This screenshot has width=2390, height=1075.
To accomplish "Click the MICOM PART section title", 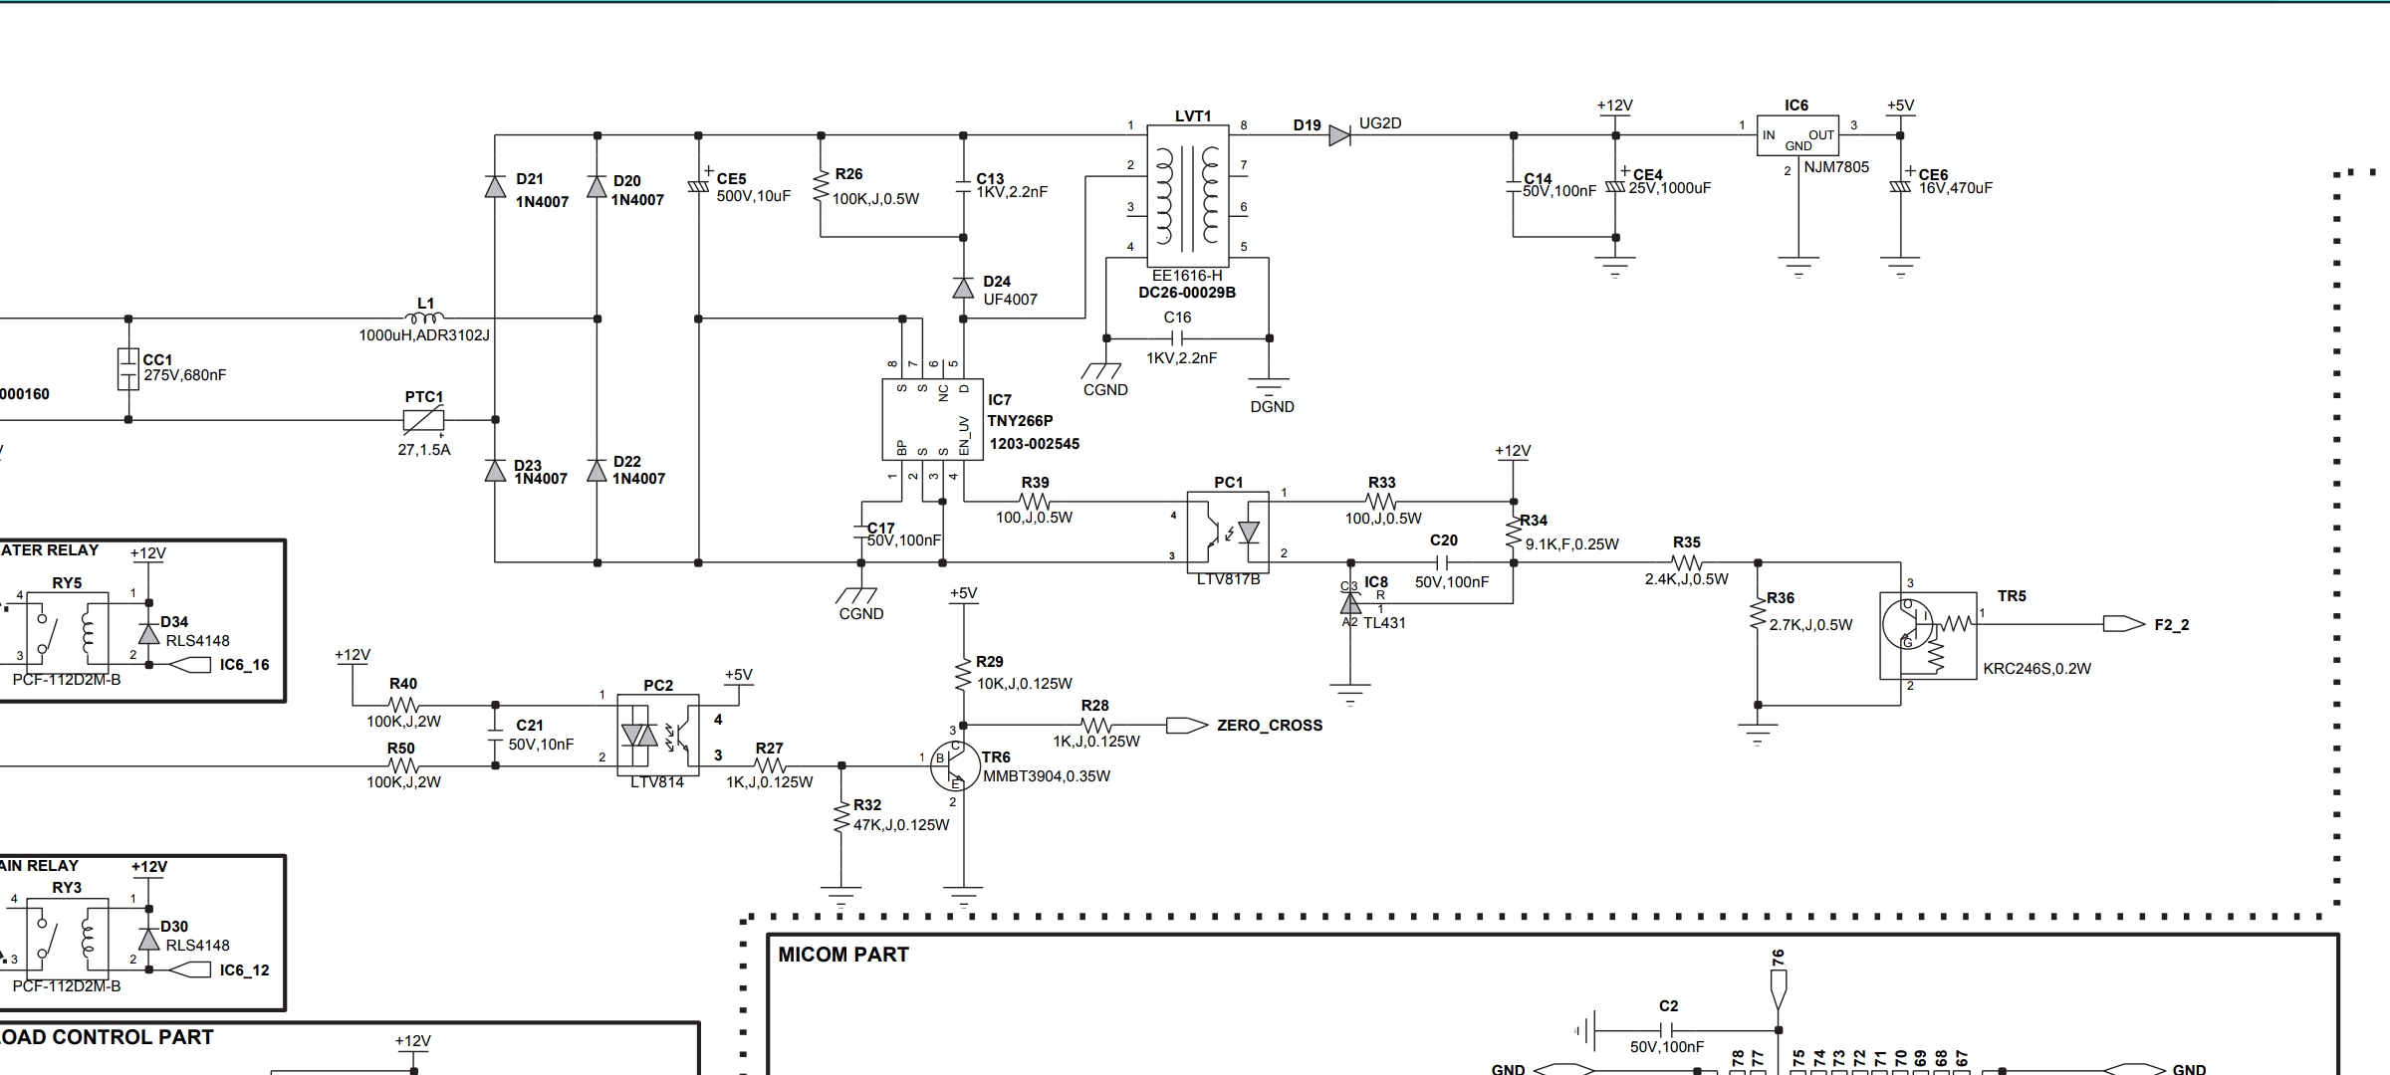I will (843, 955).
